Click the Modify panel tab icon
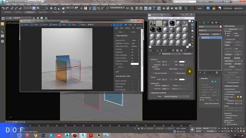 pyautogui.click(x=204, y=23)
